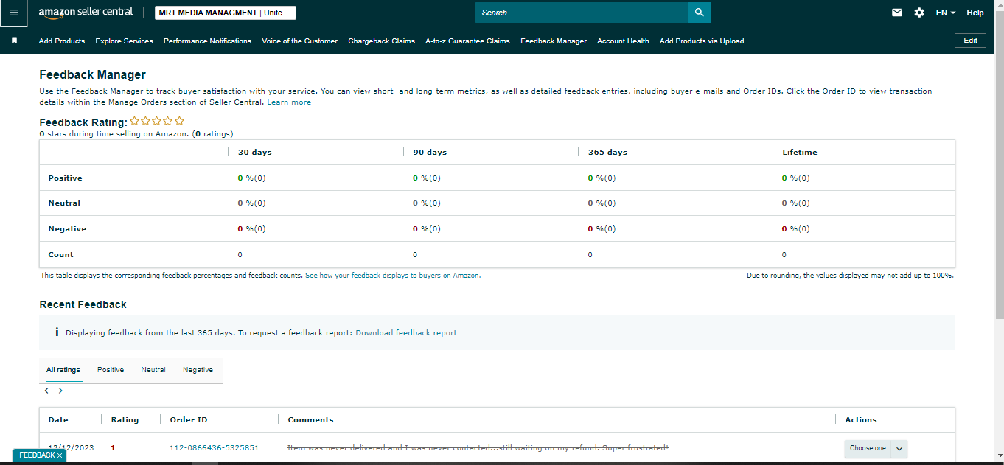Viewport: 1004px width, 465px height.
Task: Open Add Products via Upload
Action: pos(702,41)
